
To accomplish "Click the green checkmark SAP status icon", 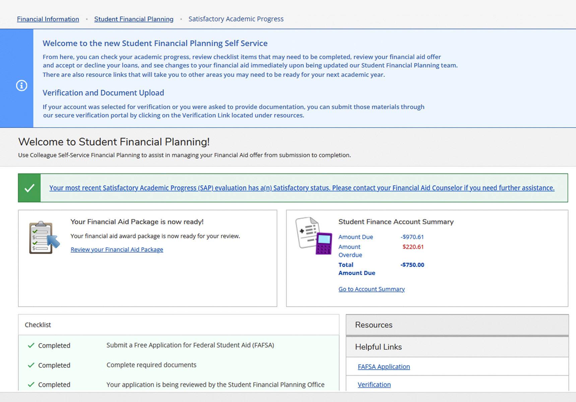I will point(29,188).
